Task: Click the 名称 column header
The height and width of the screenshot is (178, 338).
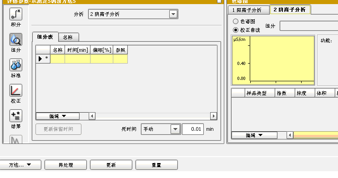Action: point(58,50)
